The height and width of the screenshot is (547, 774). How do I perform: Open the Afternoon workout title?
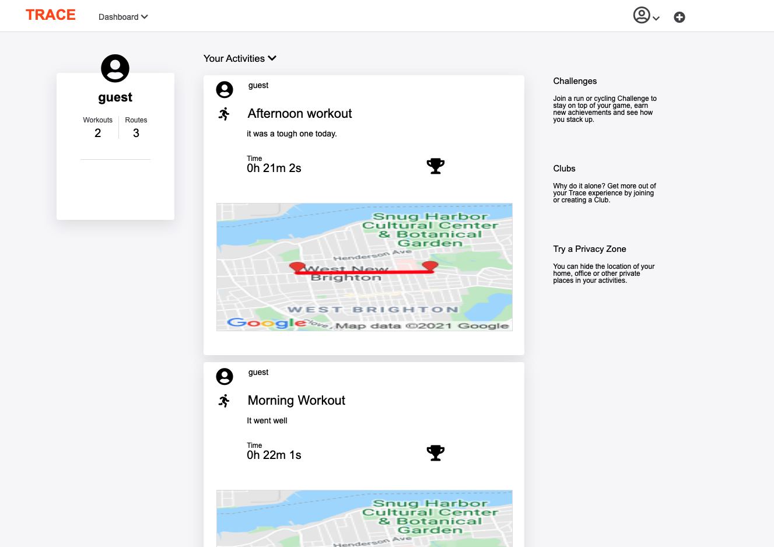pyautogui.click(x=300, y=114)
